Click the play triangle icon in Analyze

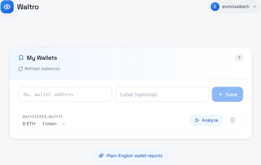[197, 120]
